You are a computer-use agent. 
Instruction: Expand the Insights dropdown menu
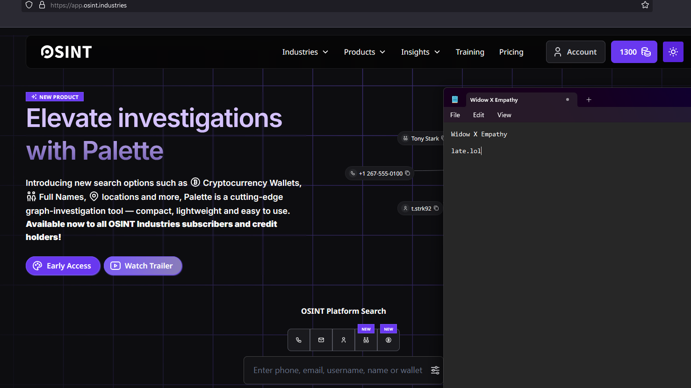(x=420, y=52)
